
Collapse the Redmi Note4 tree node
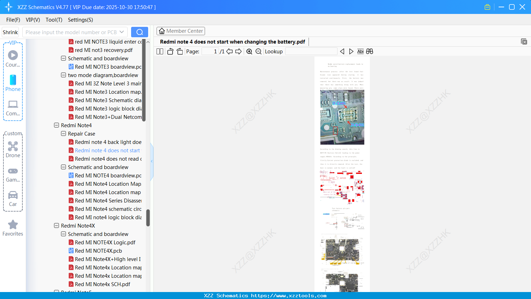56,125
